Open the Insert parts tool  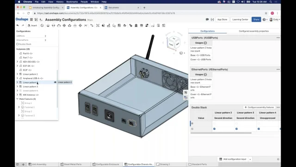pyautogui.click(x=32, y=26)
